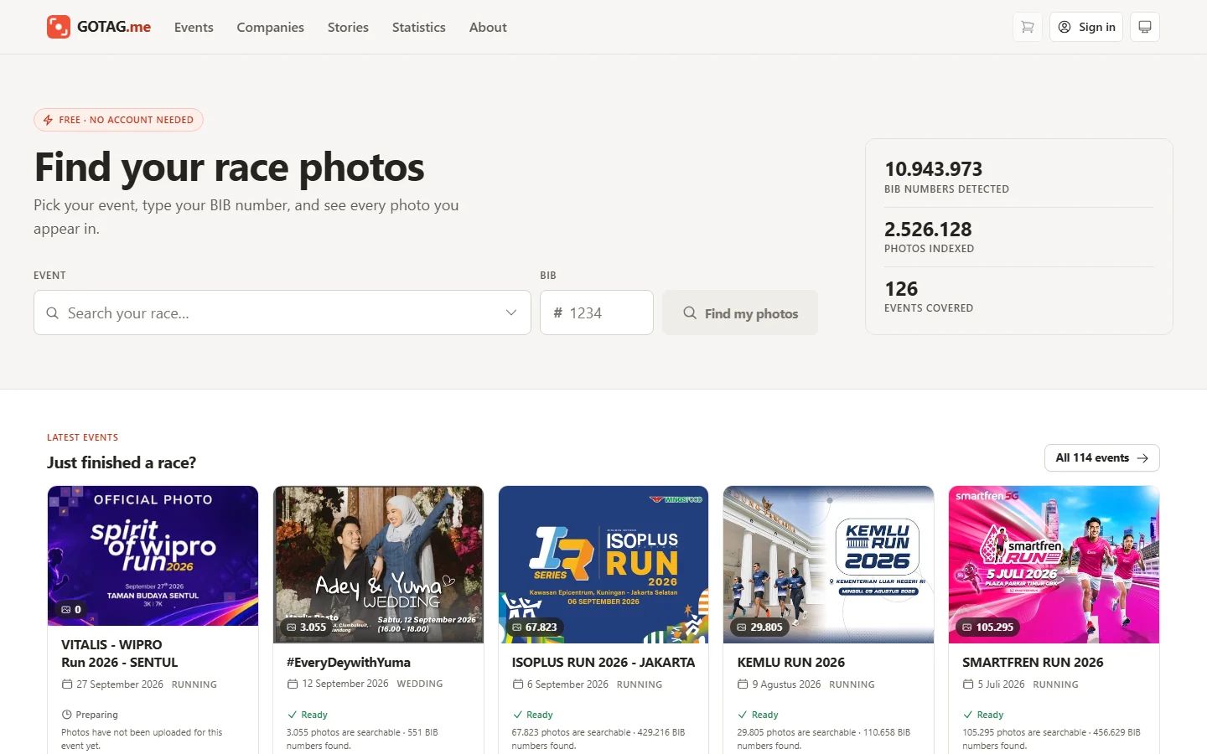Click the arrow icon in All 114 events
The width and height of the screenshot is (1207, 754).
point(1142,458)
